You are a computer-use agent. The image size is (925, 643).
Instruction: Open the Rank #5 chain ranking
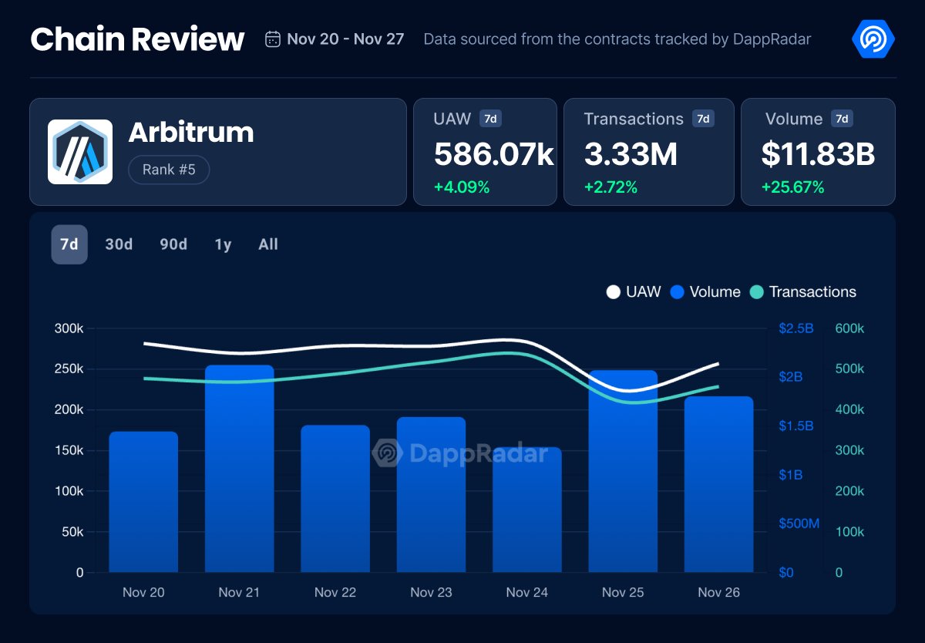(x=169, y=170)
